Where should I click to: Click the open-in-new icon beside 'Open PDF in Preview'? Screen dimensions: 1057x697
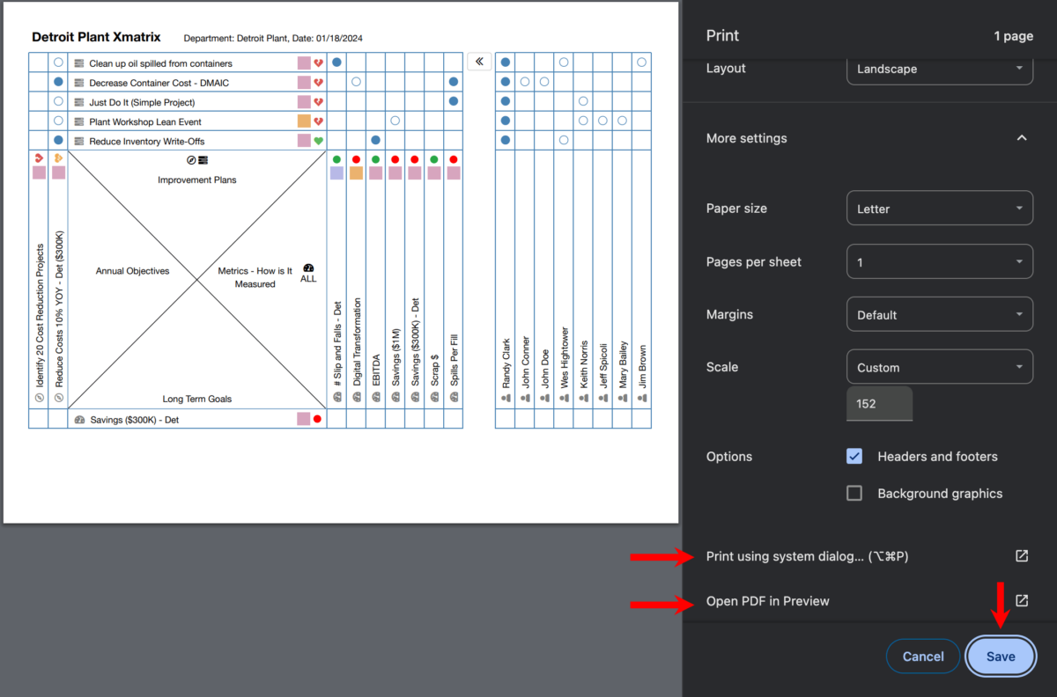(1021, 600)
